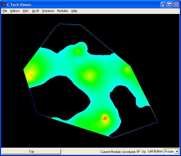This screenshot has width=181, height=156.
Task: Maximize the C Tech Viewer window
Action: click(170, 5)
